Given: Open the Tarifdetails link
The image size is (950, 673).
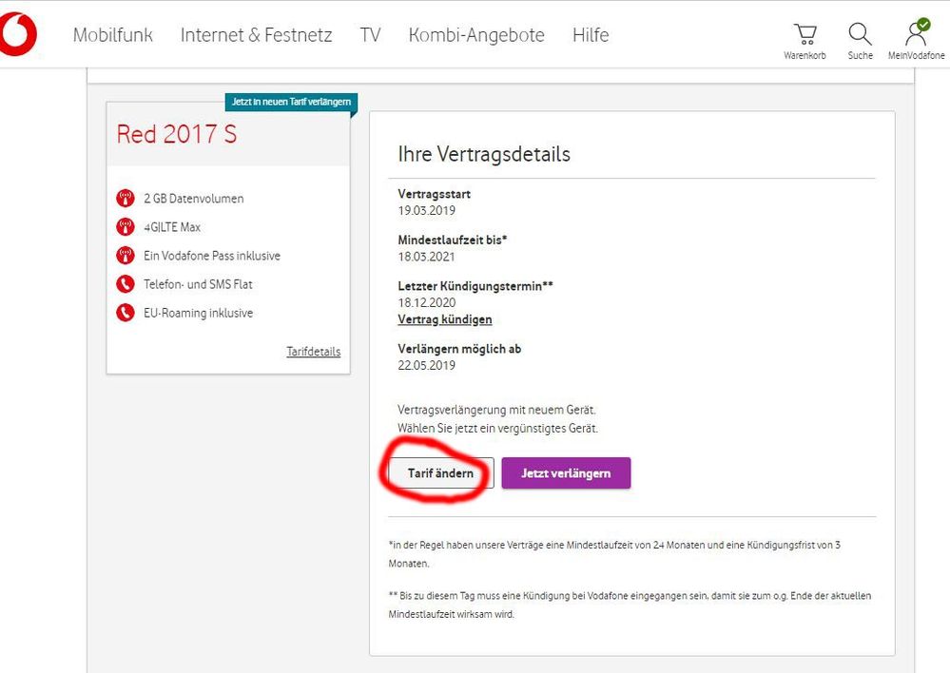Looking at the screenshot, I should (x=313, y=352).
